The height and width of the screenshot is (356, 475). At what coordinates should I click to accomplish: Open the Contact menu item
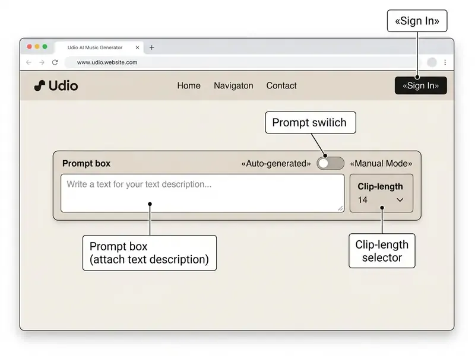coord(281,85)
